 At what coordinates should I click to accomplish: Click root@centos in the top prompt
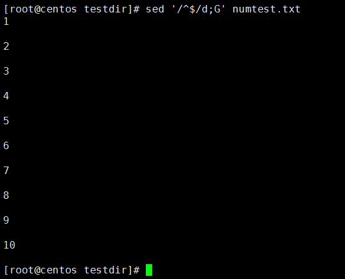[x=43, y=9]
